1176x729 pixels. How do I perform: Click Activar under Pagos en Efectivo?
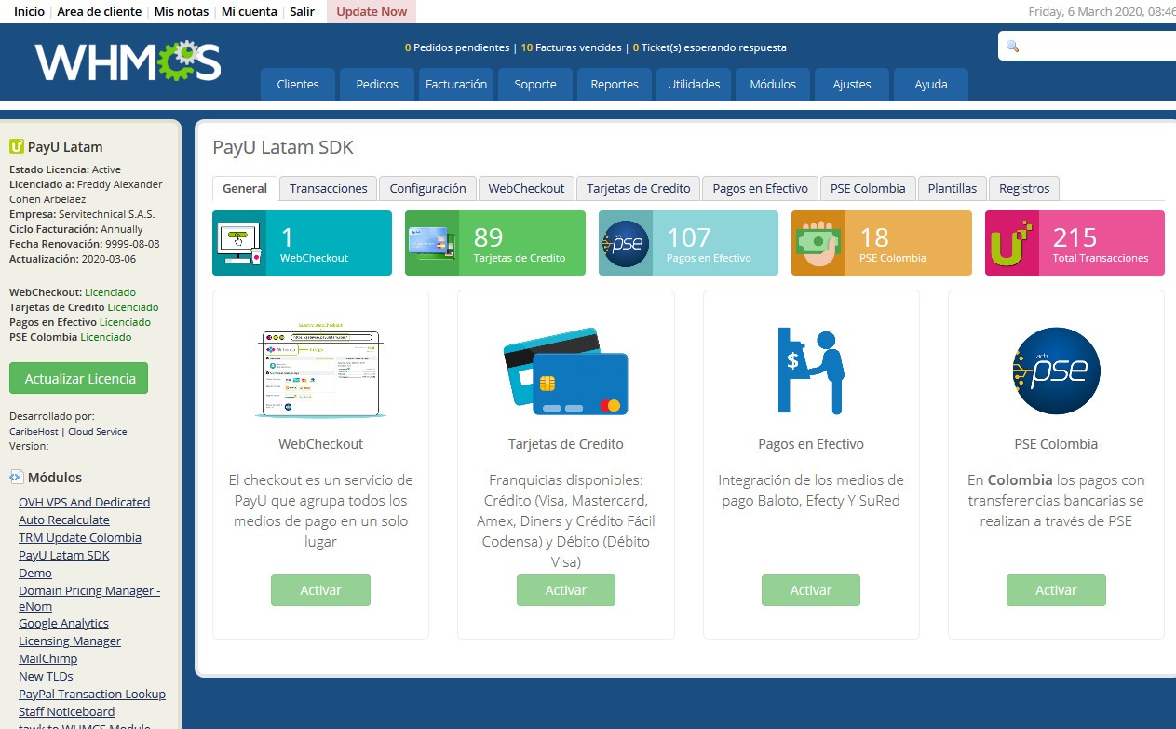pos(811,590)
